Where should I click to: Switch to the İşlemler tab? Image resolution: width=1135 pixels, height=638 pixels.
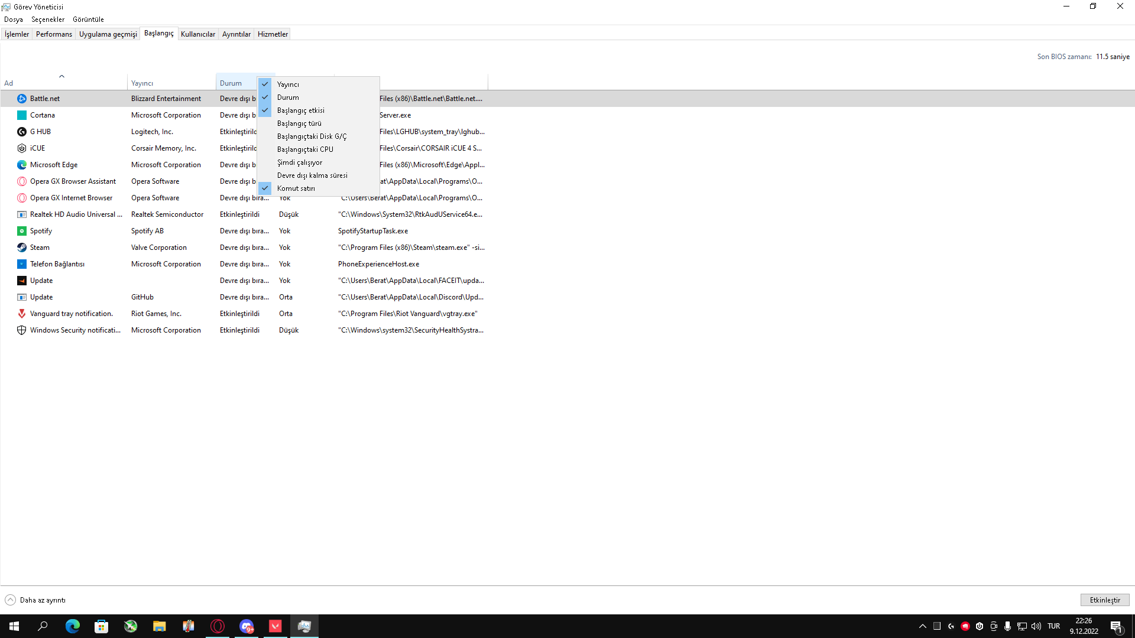pyautogui.click(x=17, y=34)
